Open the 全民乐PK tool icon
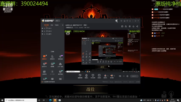Screen dimensions: 181x102 (44, 65)
